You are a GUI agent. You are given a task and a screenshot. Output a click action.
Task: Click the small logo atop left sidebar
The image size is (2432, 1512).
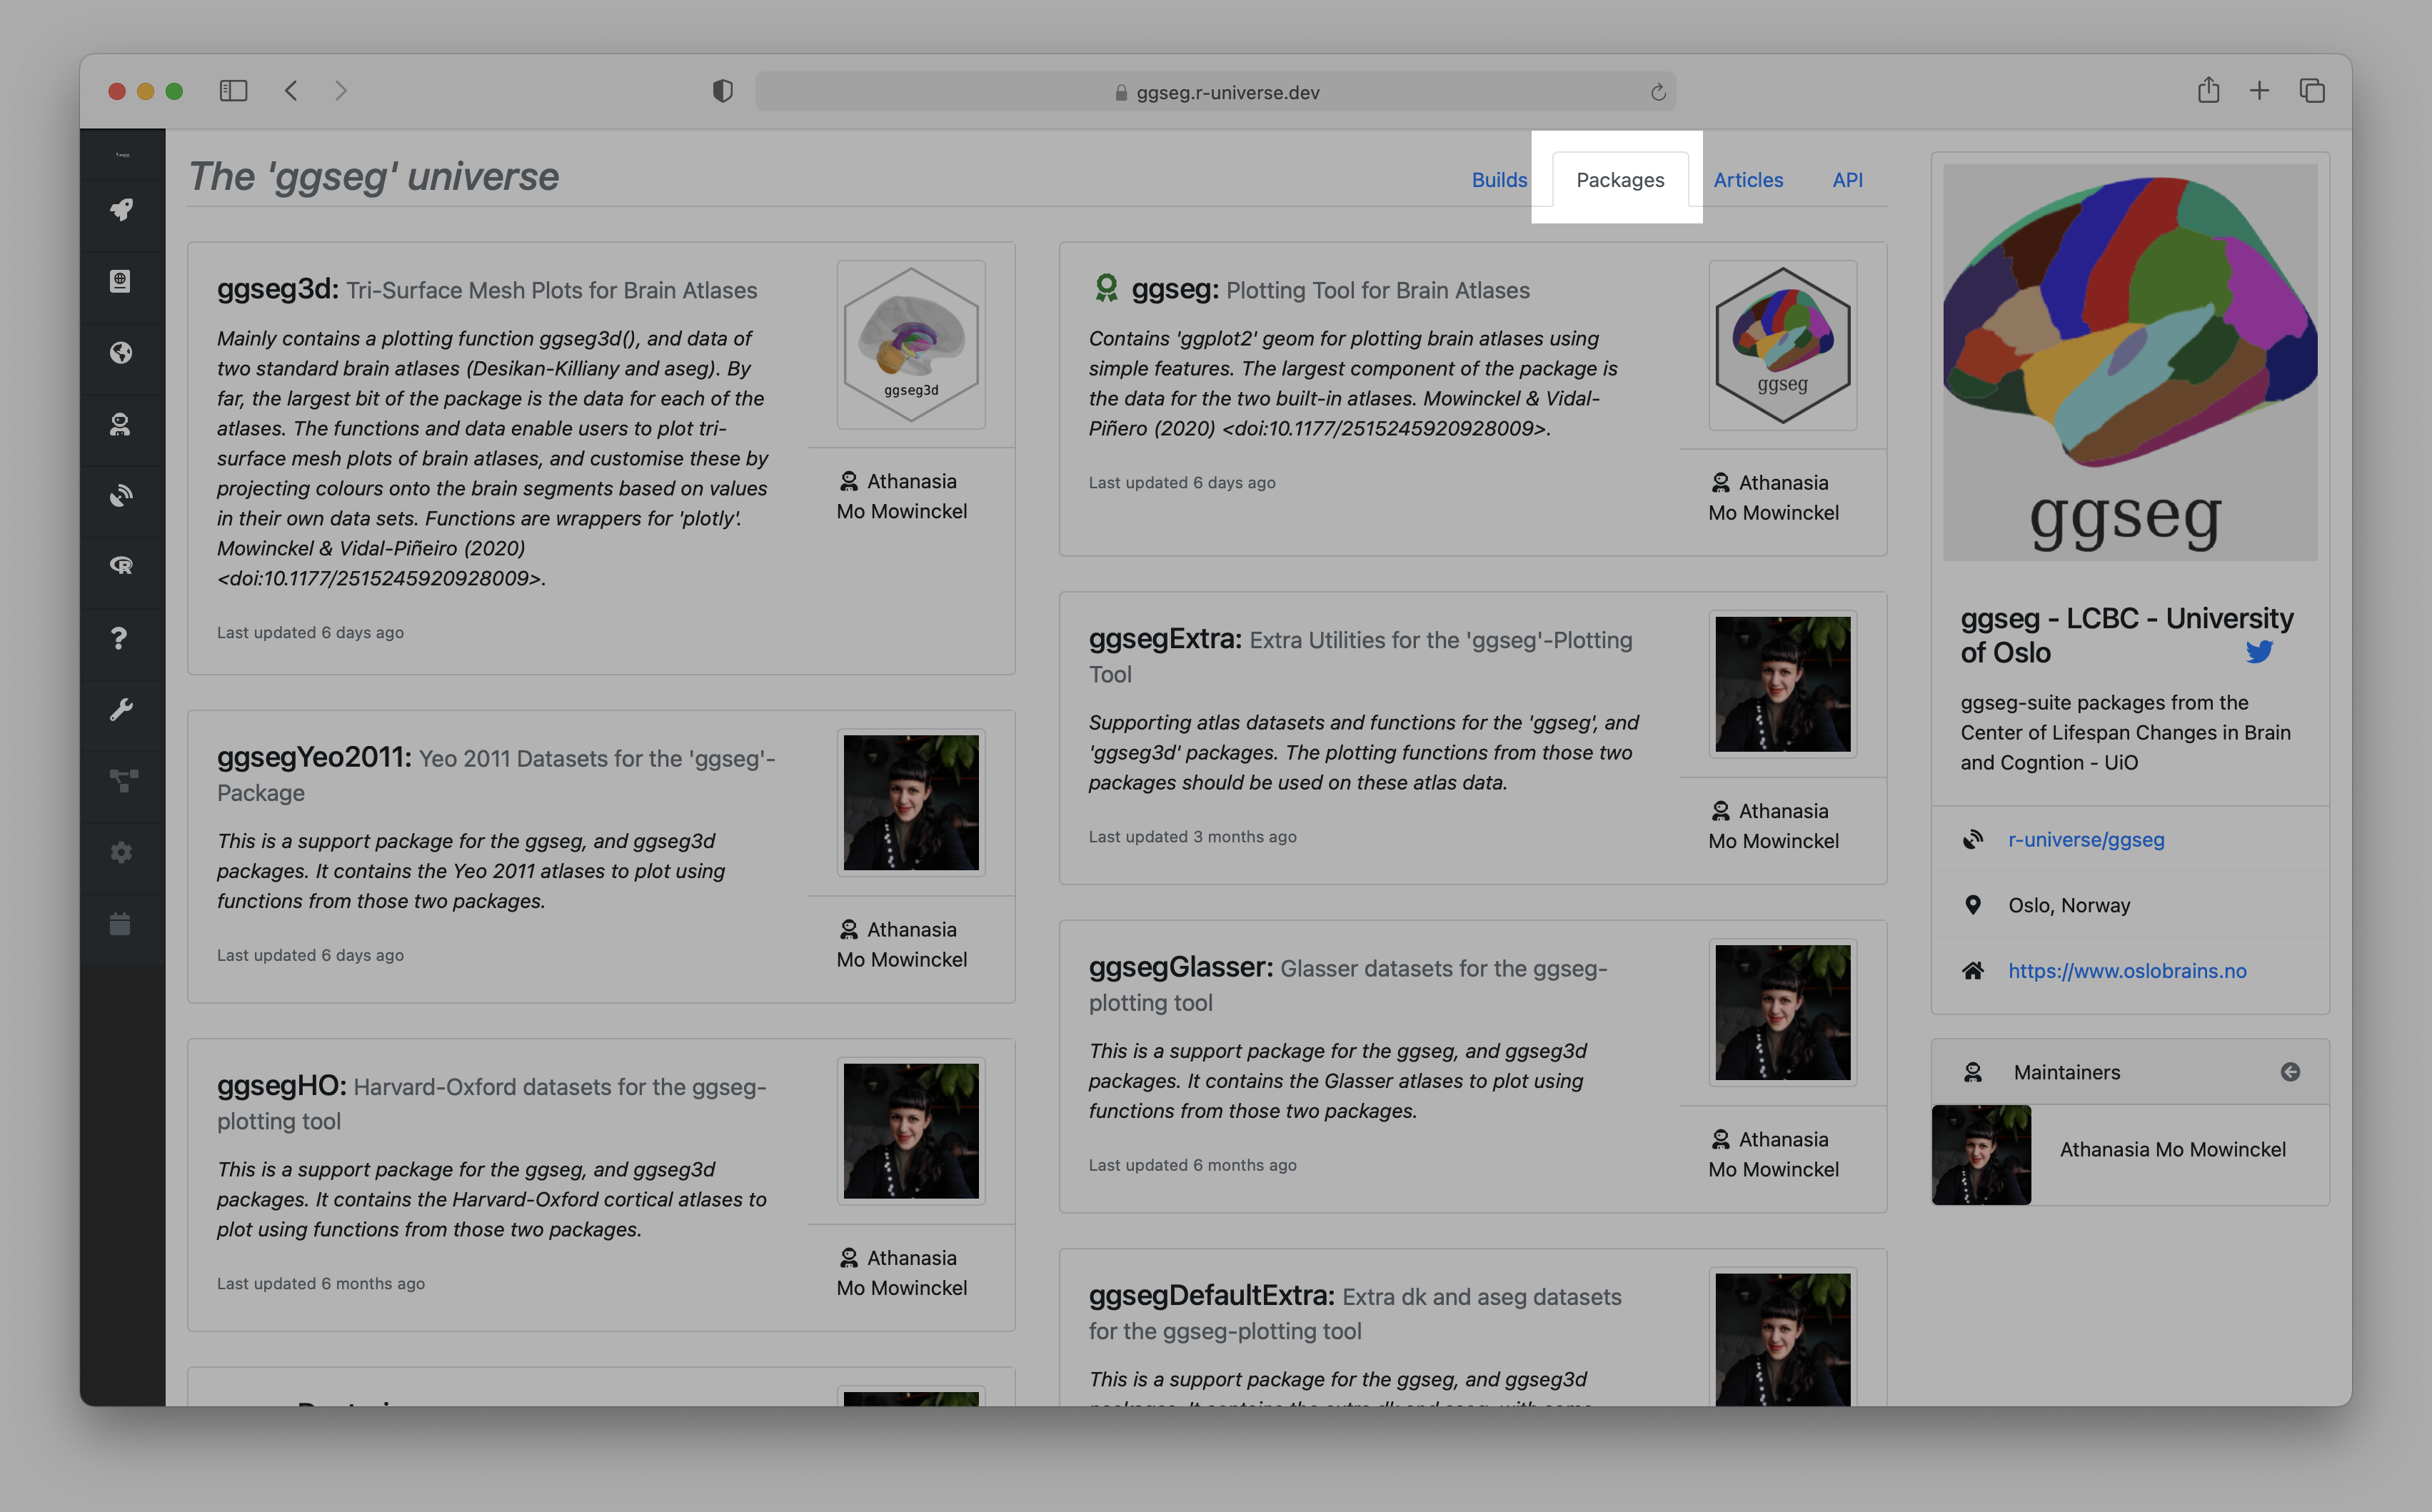[122, 155]
